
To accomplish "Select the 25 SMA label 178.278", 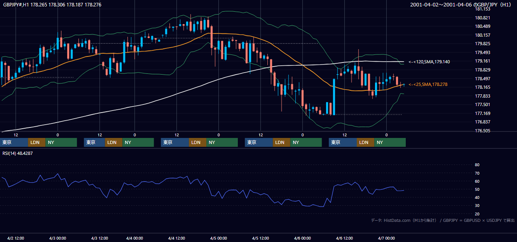I will pos(428,84).
